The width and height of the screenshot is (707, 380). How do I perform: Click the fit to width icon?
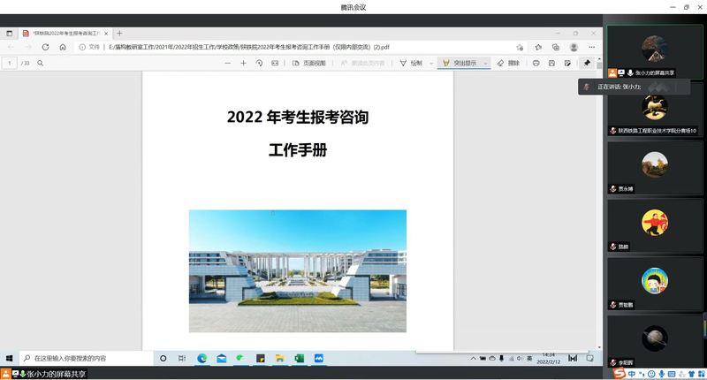275,64
